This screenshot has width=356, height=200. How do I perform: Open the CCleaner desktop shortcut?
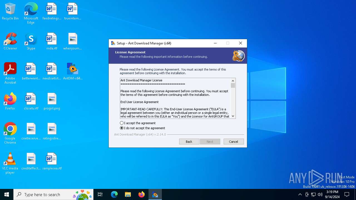[x=10, y=42]
